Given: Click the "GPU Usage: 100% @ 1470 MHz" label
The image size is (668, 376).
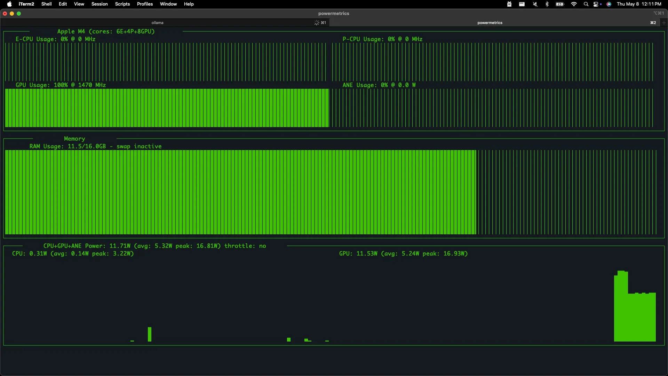Looking at the screenshot, I should click(61, 85).
